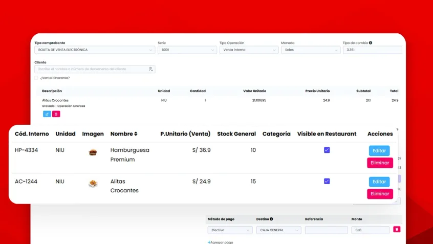This screenshot has width=433, height=244.
Task: Open the Tipo Operación dropdown
Action: pos(249,50)
